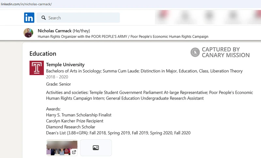The image size is (261, 158).
Task: Click the 'Grade: Senior' text
Action: pos(58,84)
